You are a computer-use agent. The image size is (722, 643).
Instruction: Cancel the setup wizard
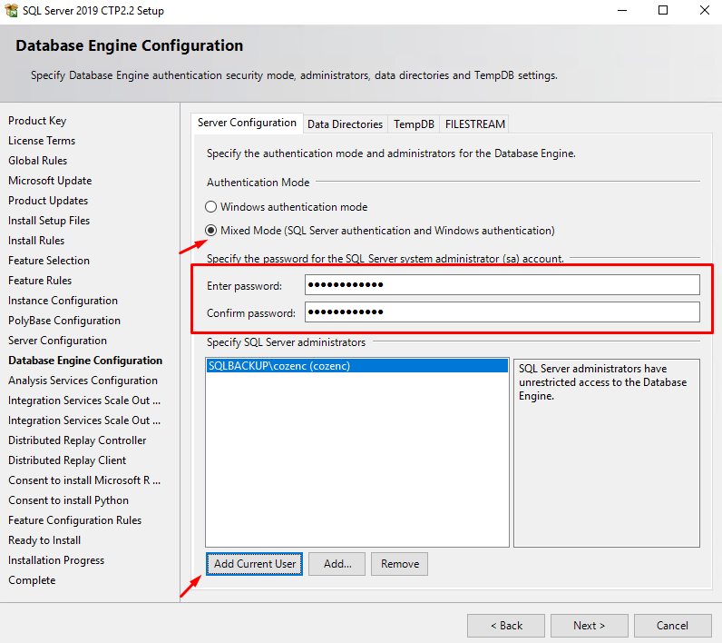pos(672,626)
